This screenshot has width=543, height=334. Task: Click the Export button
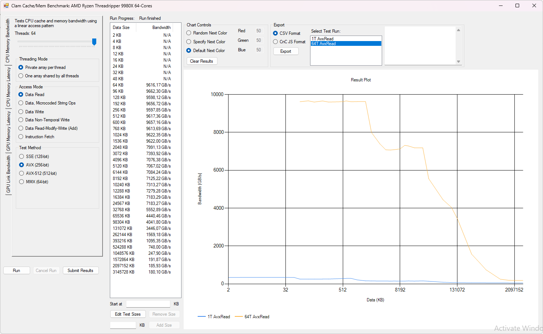pyautogui.click(x=286, y=51)
